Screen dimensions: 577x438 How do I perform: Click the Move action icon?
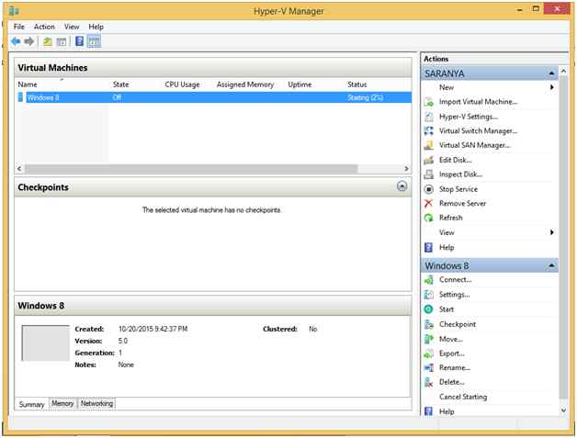click(429, 339)
